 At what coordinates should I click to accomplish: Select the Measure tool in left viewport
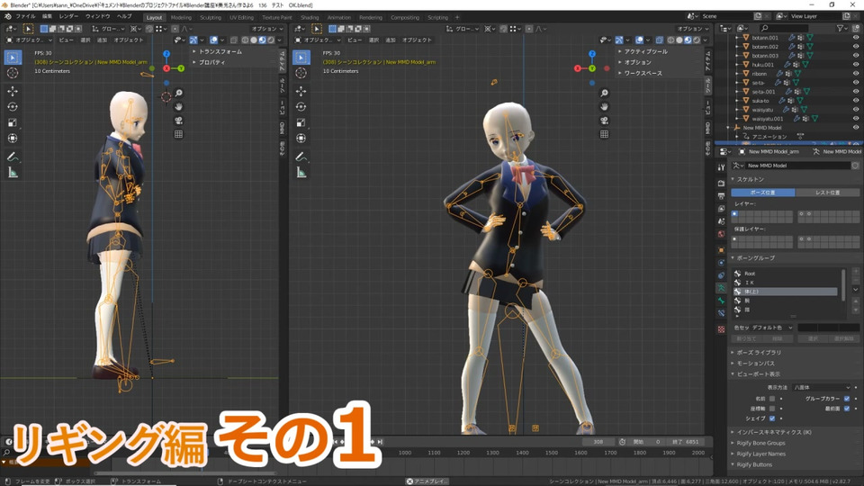pyautogui.click(x=13, y=172)
